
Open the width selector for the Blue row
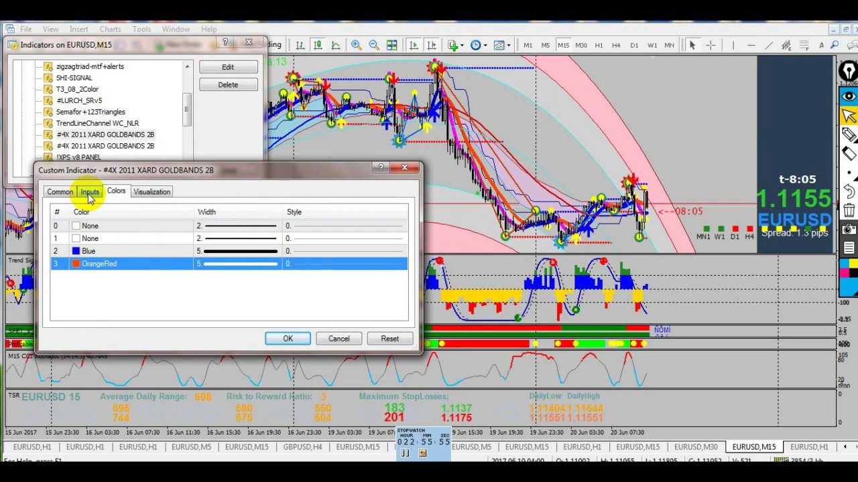click(237, 251)
